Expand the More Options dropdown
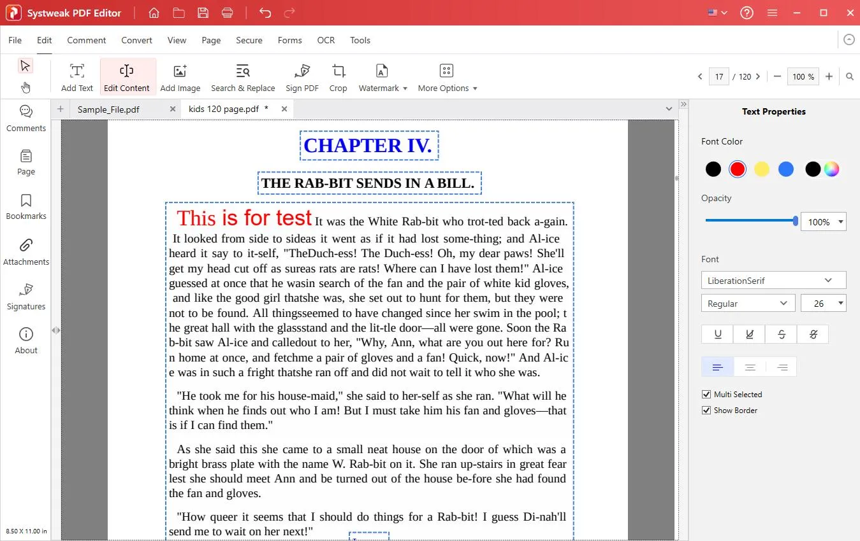860x541 pixels. 448,78
